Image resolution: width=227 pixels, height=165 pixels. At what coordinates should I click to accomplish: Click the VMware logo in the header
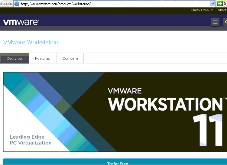[x=21, y=22]
